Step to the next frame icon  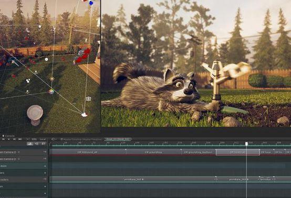(14, 139)
